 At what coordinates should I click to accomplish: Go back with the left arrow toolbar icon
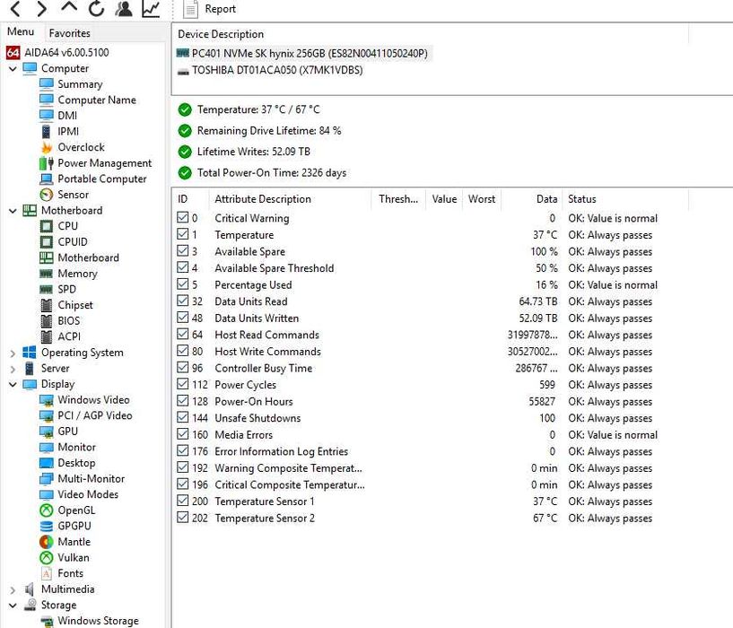click(x=16, y=8)
